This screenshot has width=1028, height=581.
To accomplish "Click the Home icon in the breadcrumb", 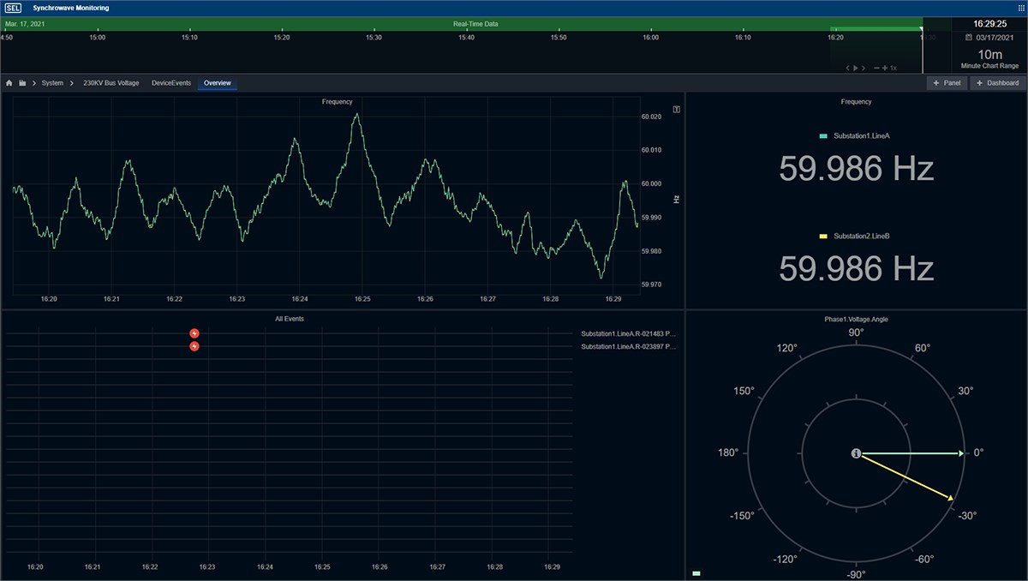I will (x=9, y=83).
